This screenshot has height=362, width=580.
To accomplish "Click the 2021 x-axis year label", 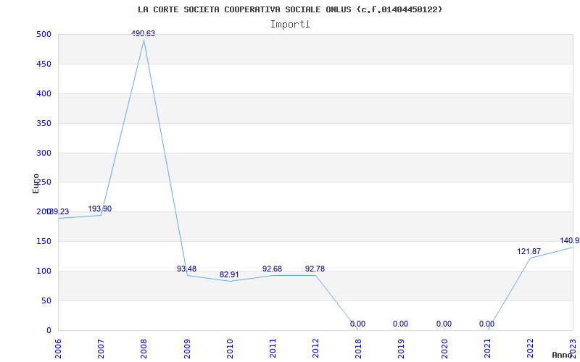I will pos(487,348).
